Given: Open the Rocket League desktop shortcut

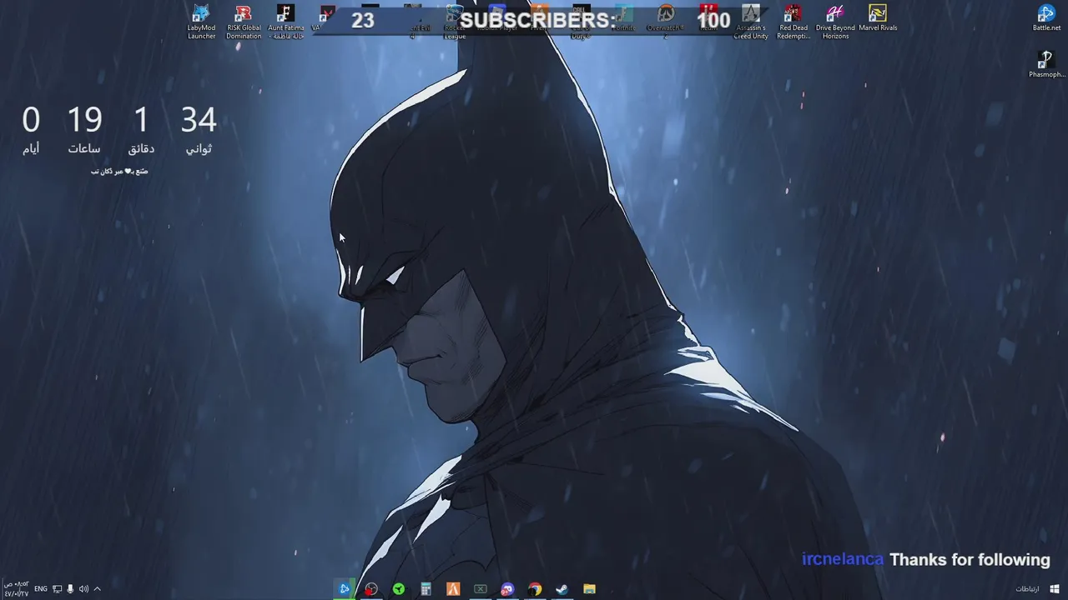Looking at the screenshot, I should 455,22.
